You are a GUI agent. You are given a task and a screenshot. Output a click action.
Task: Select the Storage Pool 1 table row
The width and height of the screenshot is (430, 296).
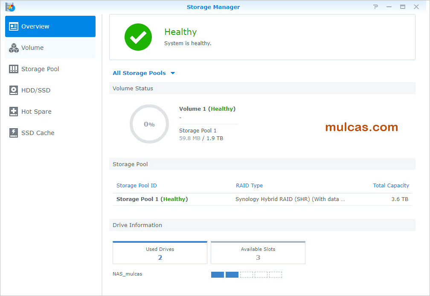pyautogui.click(x=262, y=199)
